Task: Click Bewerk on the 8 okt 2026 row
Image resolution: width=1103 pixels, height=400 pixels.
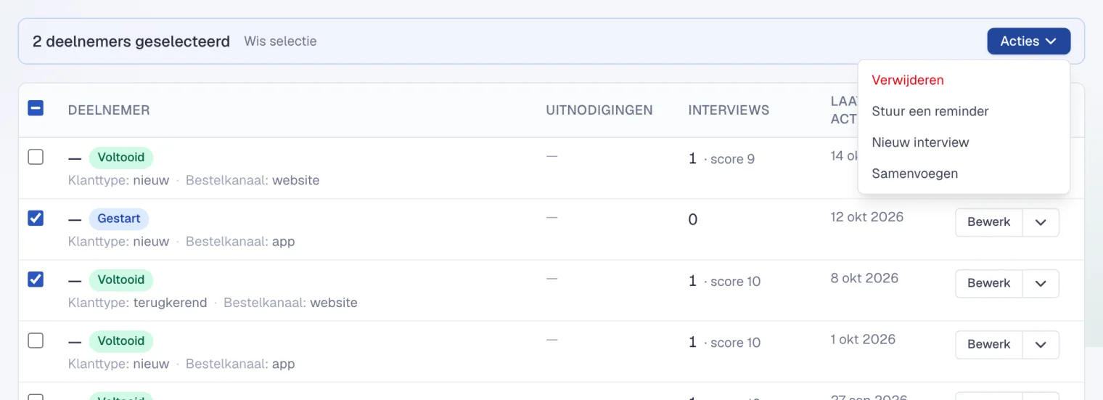Action: coord(988,283)
